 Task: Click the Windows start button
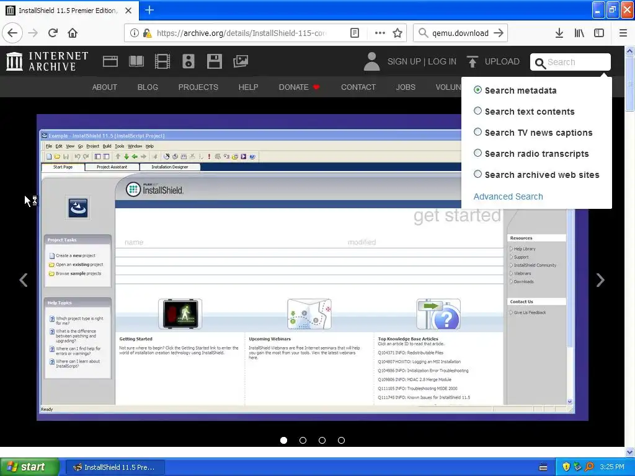[x=30, y=467]
